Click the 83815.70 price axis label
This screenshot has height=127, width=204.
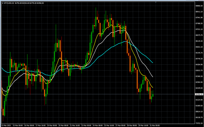(199, 70)
